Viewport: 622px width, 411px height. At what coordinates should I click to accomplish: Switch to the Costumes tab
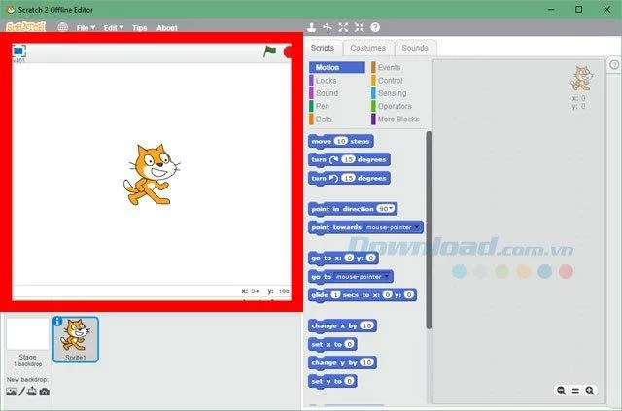[368, 48]
